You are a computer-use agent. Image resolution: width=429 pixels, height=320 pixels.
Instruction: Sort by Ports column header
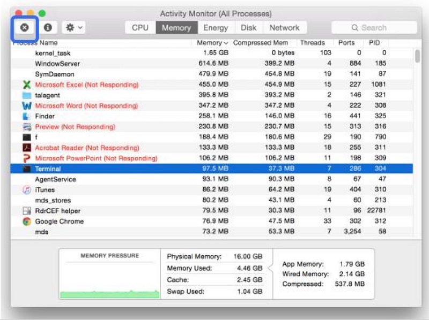346,43
